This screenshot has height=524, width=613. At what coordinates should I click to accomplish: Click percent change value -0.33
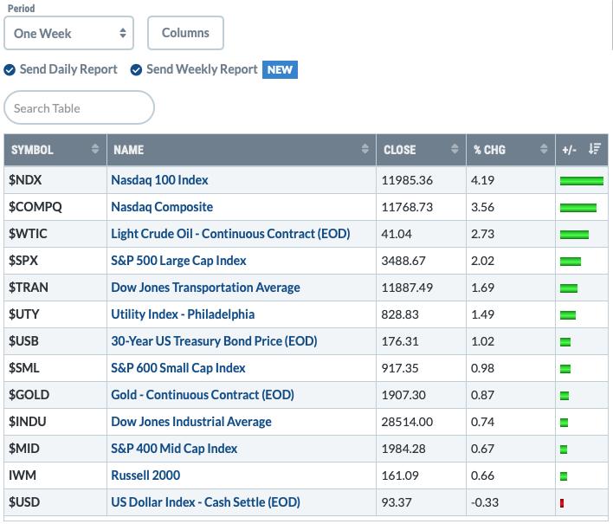(485, 502)
